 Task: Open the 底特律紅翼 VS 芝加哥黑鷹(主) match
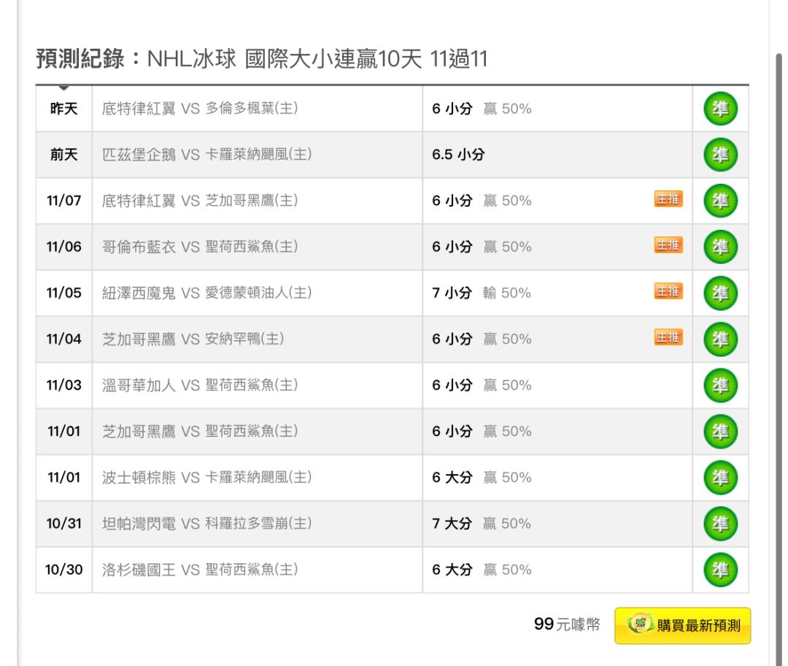coord(200,201)
